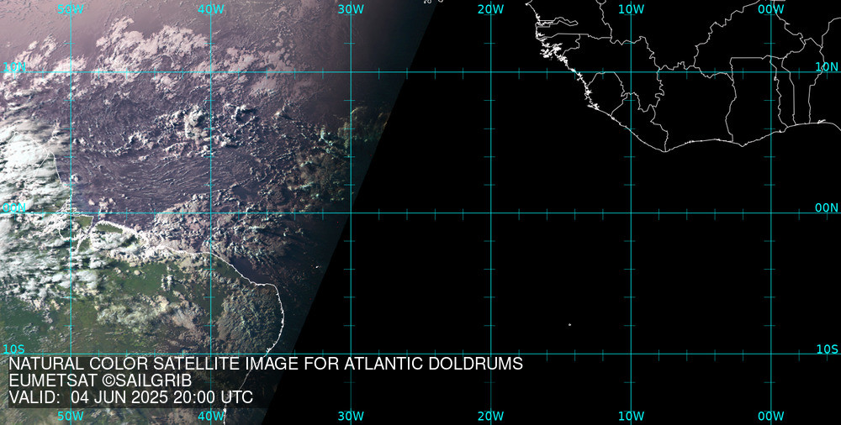Click the title text 'NATURAL COLOR SATELLITE IMAGE FOR ATLANTIC DOLDRUMS'
The height and width of the screenshot is (425, 841).
pyautogui.click(x=266, y=364)
